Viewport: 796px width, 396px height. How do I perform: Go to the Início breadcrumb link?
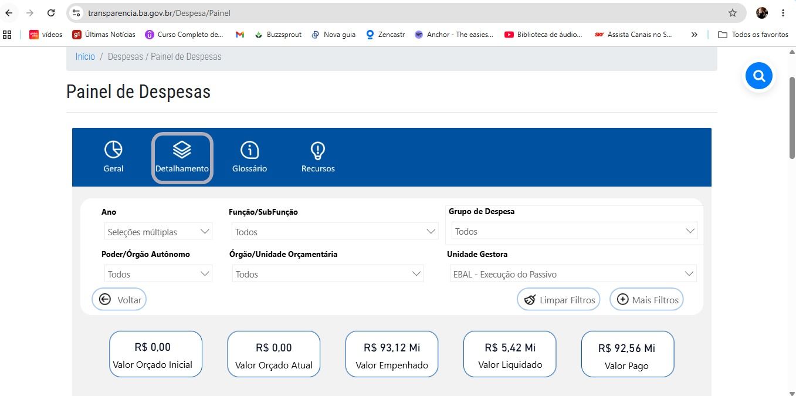pos(85,56)
